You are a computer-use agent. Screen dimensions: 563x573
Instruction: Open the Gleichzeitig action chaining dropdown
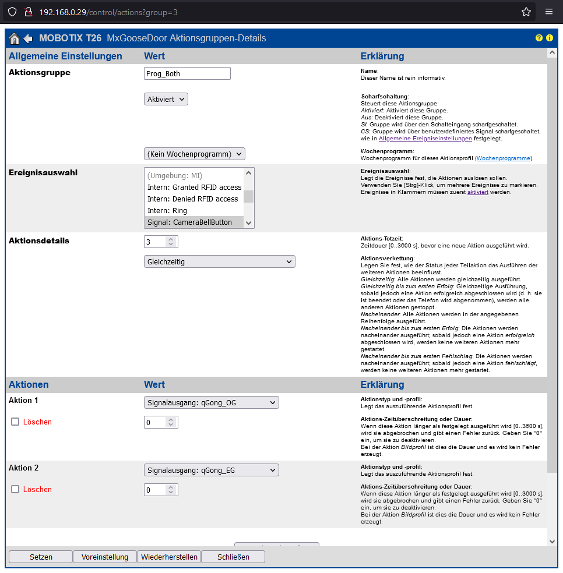point(220,261)
